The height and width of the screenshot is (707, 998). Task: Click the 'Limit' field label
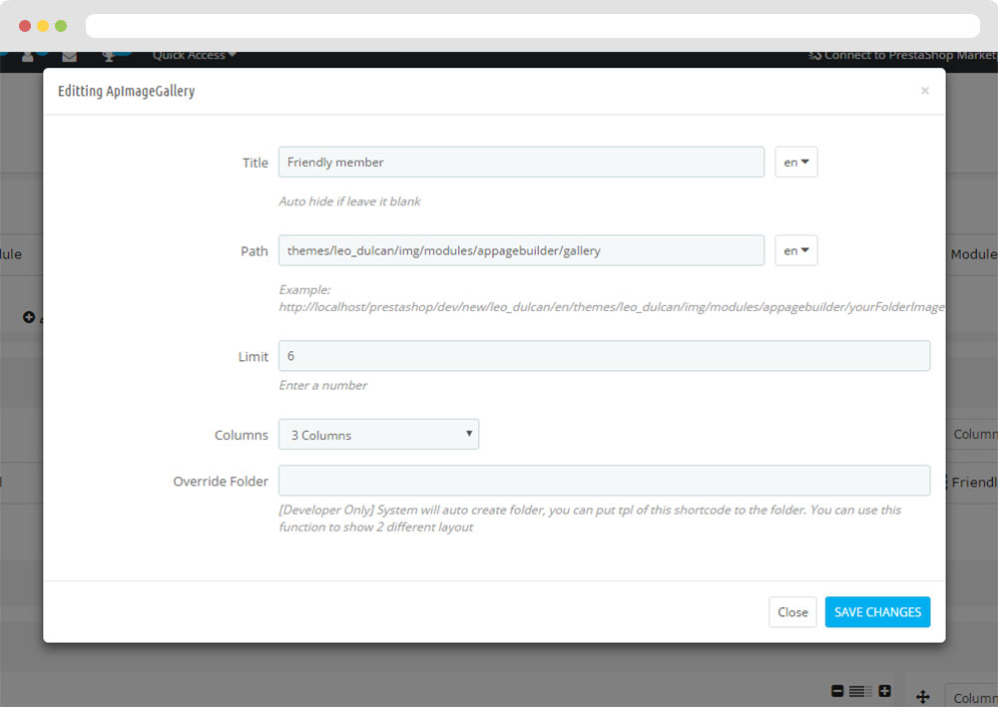pyautogui.click(x=253, y=357)
